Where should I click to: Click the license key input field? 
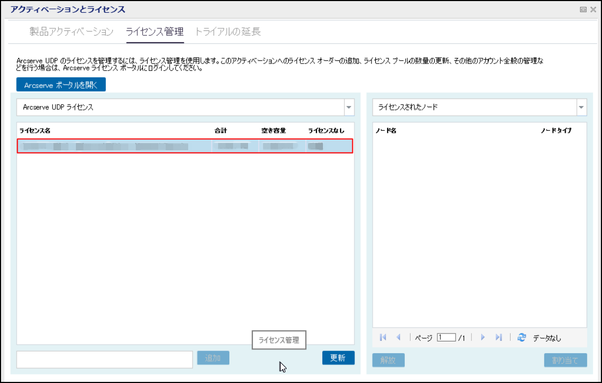(x=104, y=360)
